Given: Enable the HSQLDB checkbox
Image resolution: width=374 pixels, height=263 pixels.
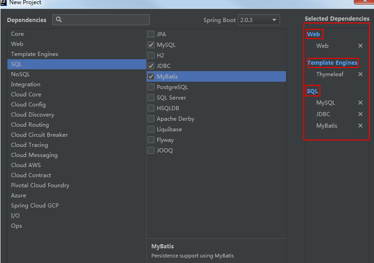Looking at the screenshot, I should pos(151,108).
